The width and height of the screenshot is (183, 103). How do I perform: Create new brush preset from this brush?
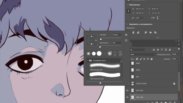[126, 40]
